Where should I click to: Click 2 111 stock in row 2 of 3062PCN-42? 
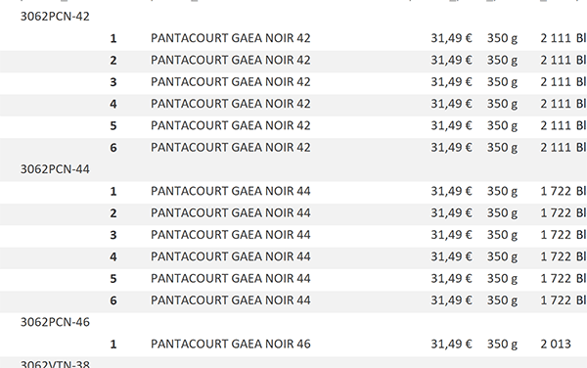(x=556, y=61)
